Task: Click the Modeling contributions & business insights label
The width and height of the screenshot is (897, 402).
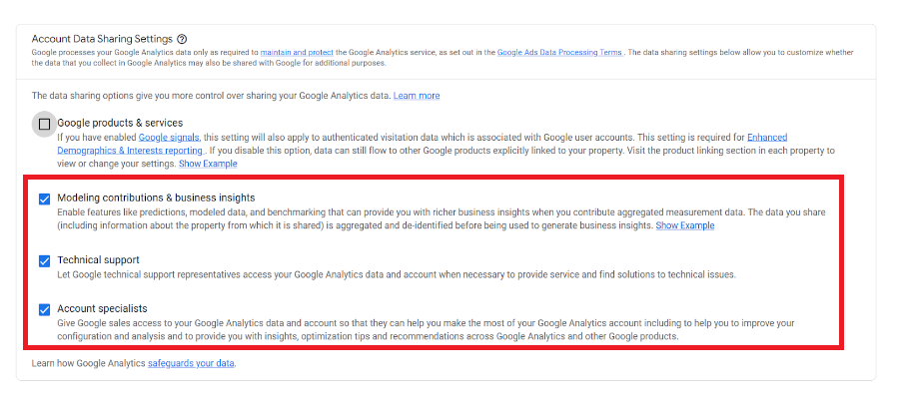Action: pos(156,198)
